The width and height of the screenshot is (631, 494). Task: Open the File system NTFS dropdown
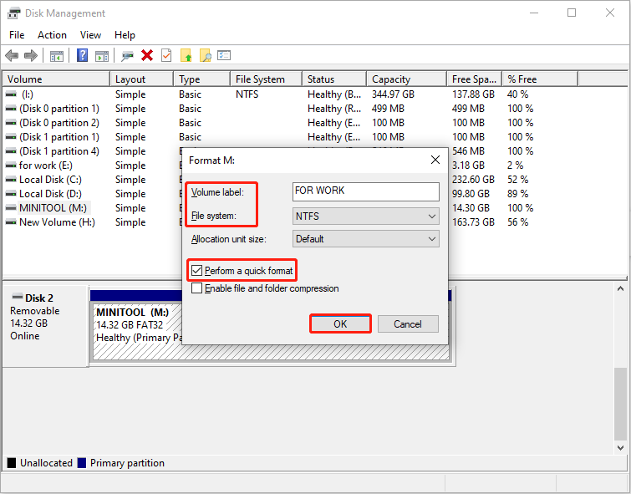[366, 216]
